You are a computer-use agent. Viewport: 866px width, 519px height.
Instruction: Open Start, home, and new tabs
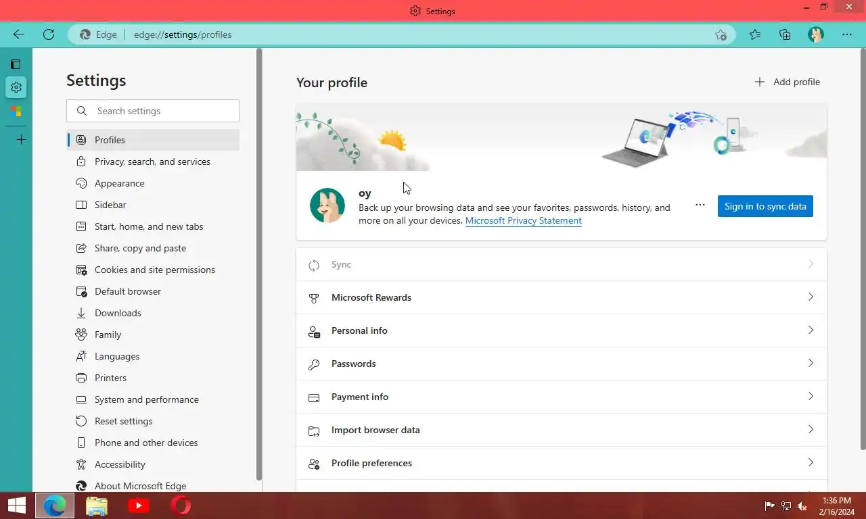153,226
